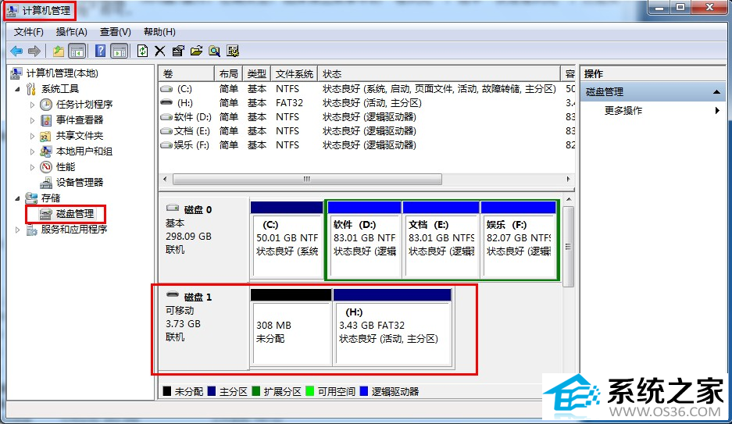Click the disk settings view toolbar icon
This screenshot has width=732, height=424.
tap(233, 51)
